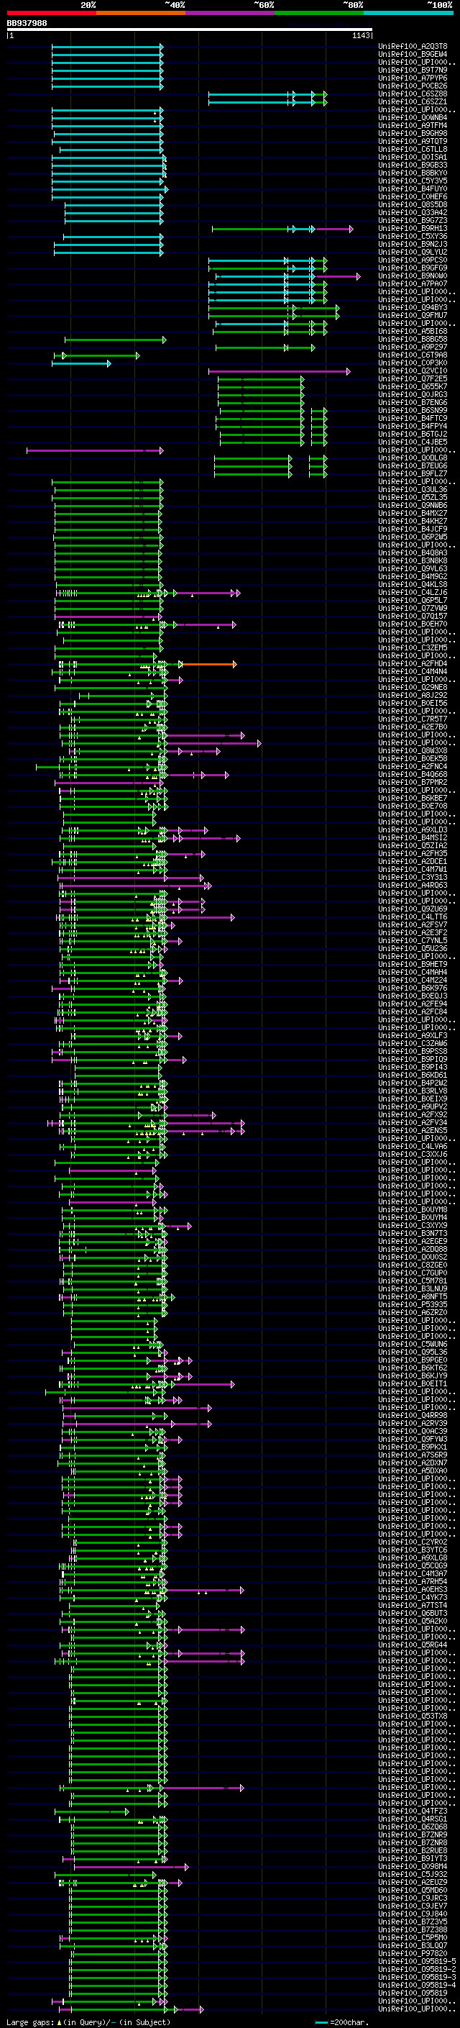
Task: Go to the UniRef100_Q95L36 row label
Action: (x=413, y=1352)
